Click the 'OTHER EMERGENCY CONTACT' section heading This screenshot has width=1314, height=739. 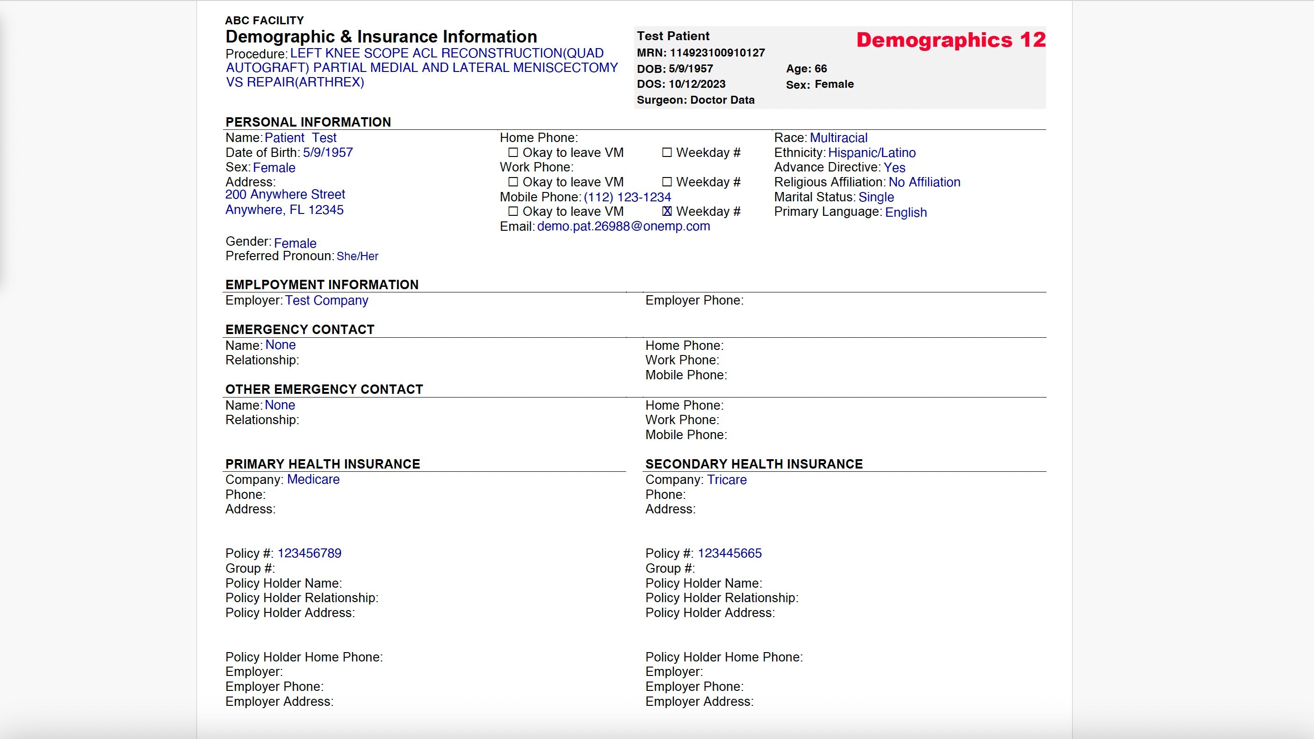click(x=325, y=390)
